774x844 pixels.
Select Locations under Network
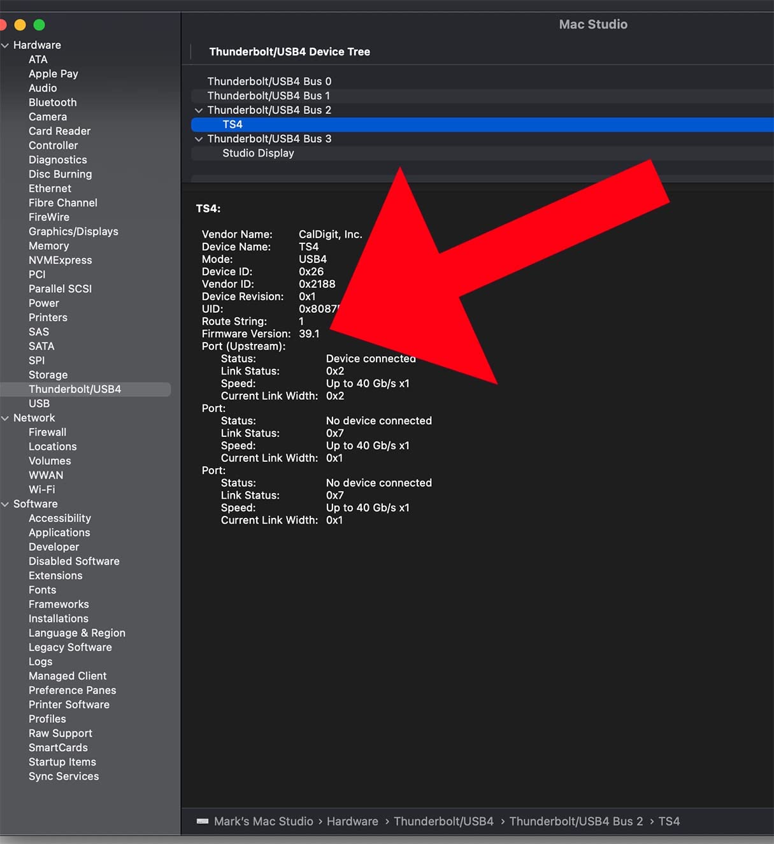click(x=53, y=447)
